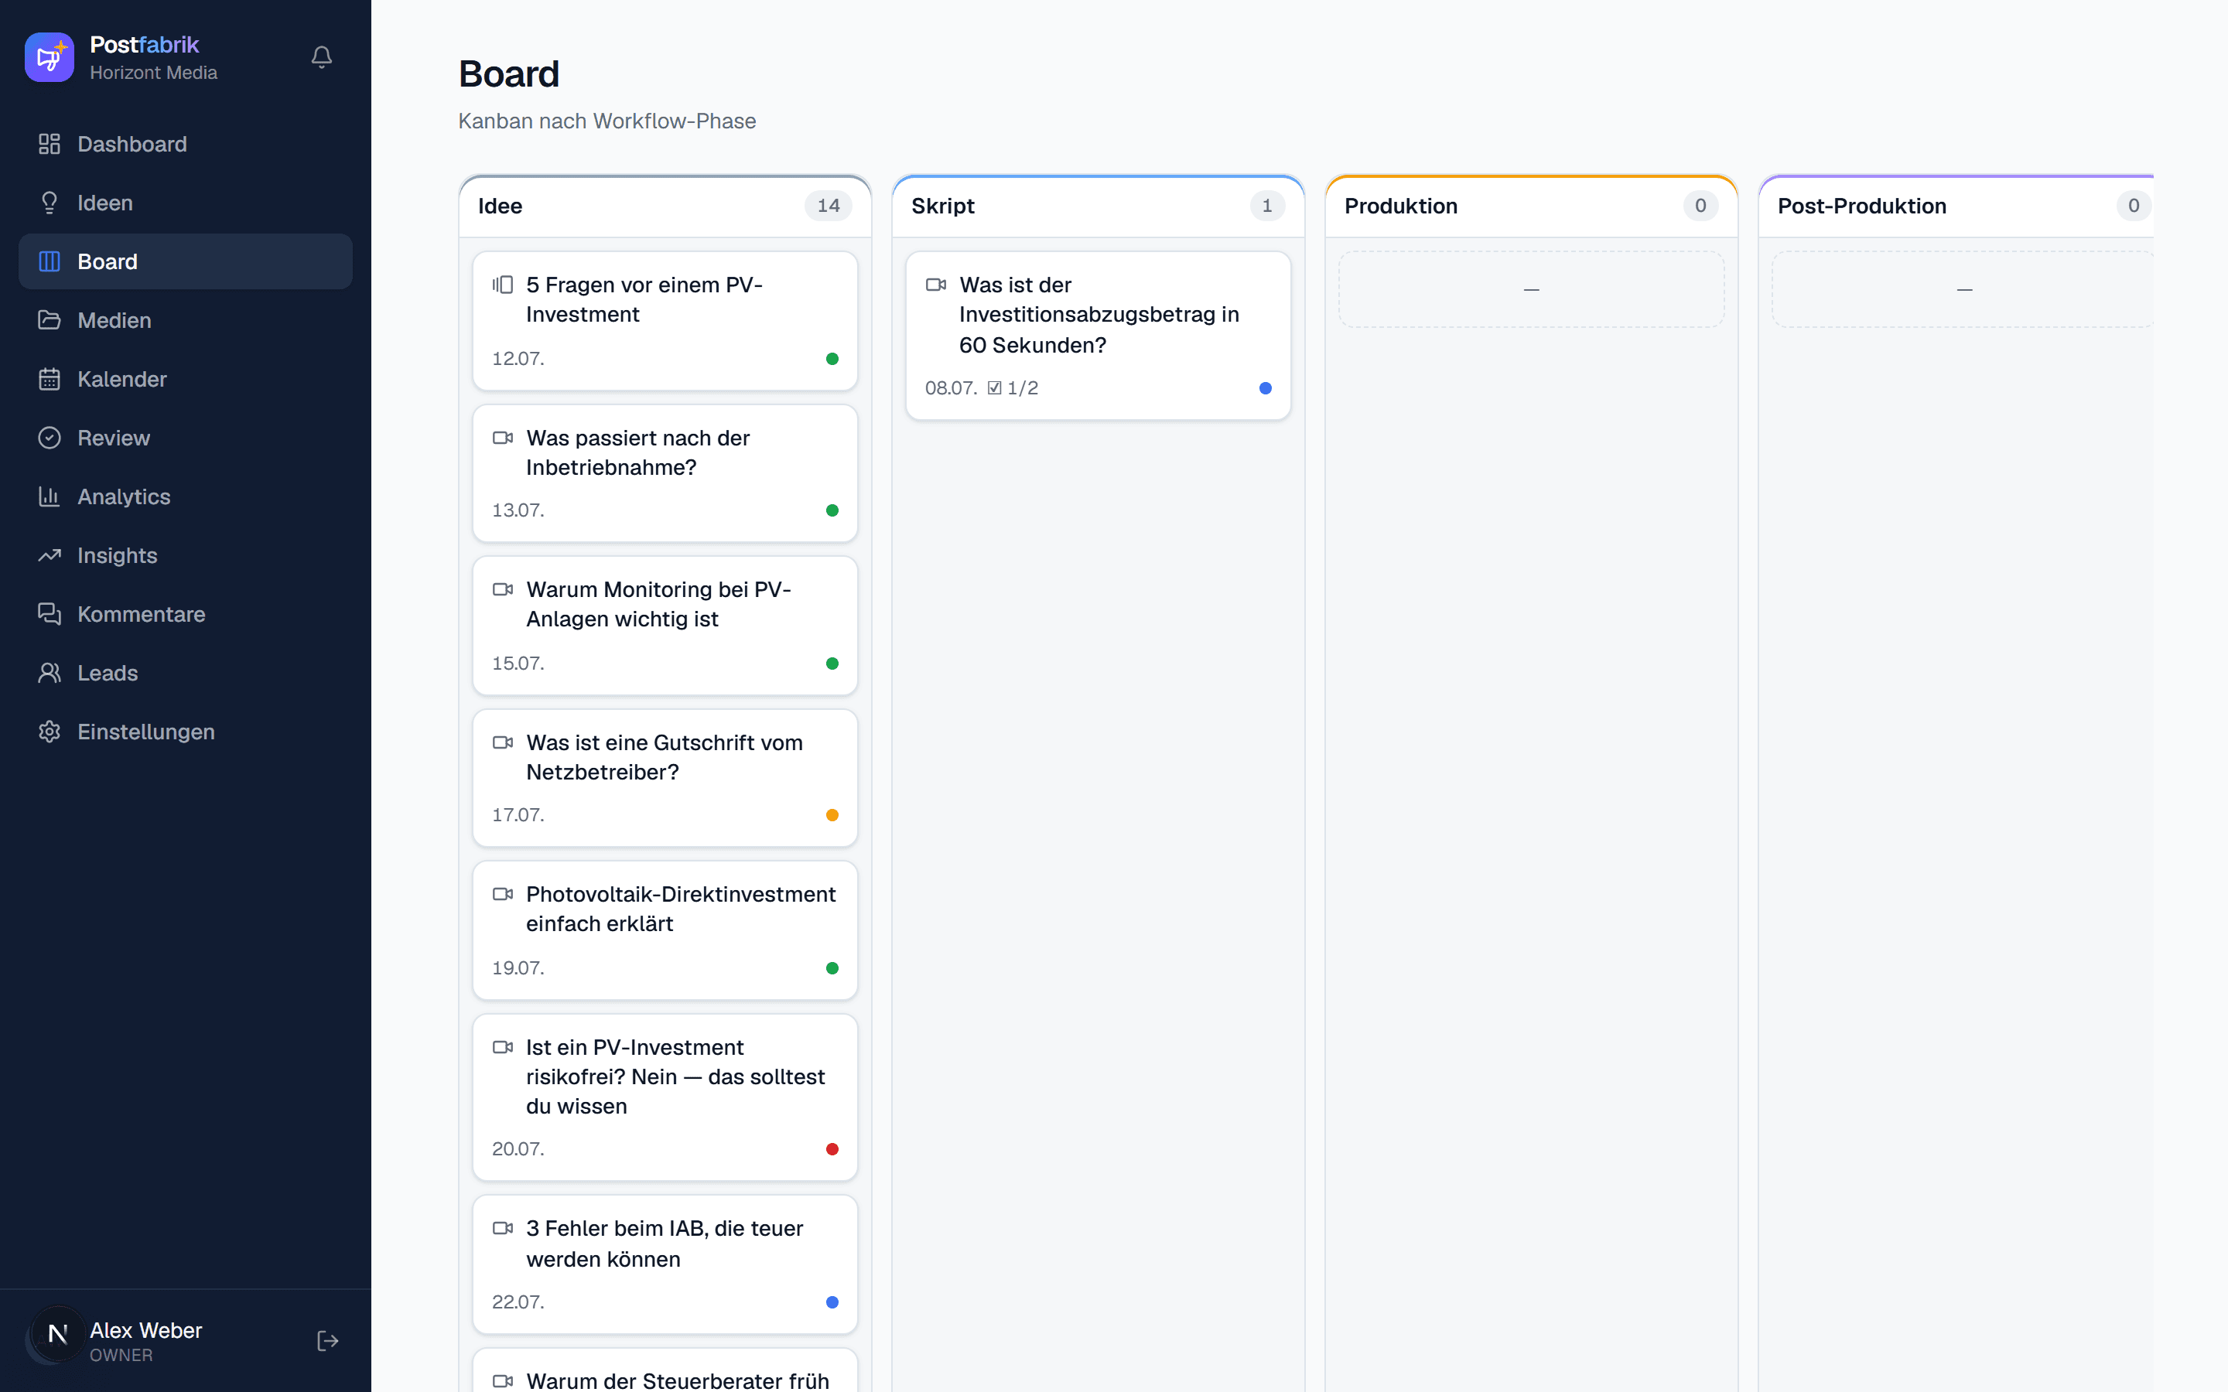Click the Ideen lightbulb icon

click(x=50, y=203)
